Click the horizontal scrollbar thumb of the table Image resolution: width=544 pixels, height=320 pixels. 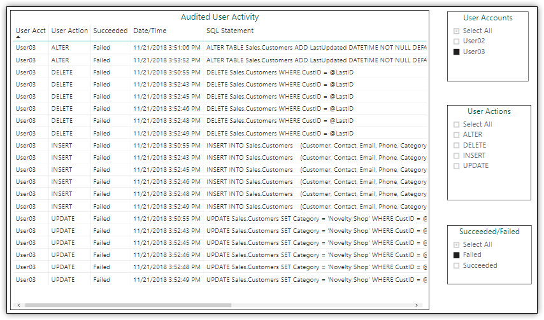coord(128,305)
